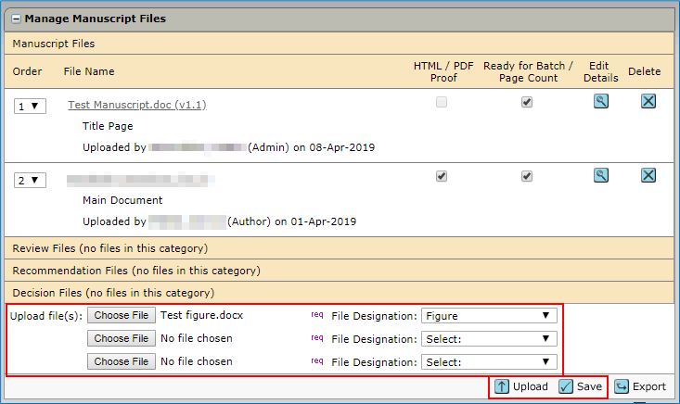Open File Designation dropdown set to Figure
Viewport: 680px width, 404px height.
coord(488,316)
